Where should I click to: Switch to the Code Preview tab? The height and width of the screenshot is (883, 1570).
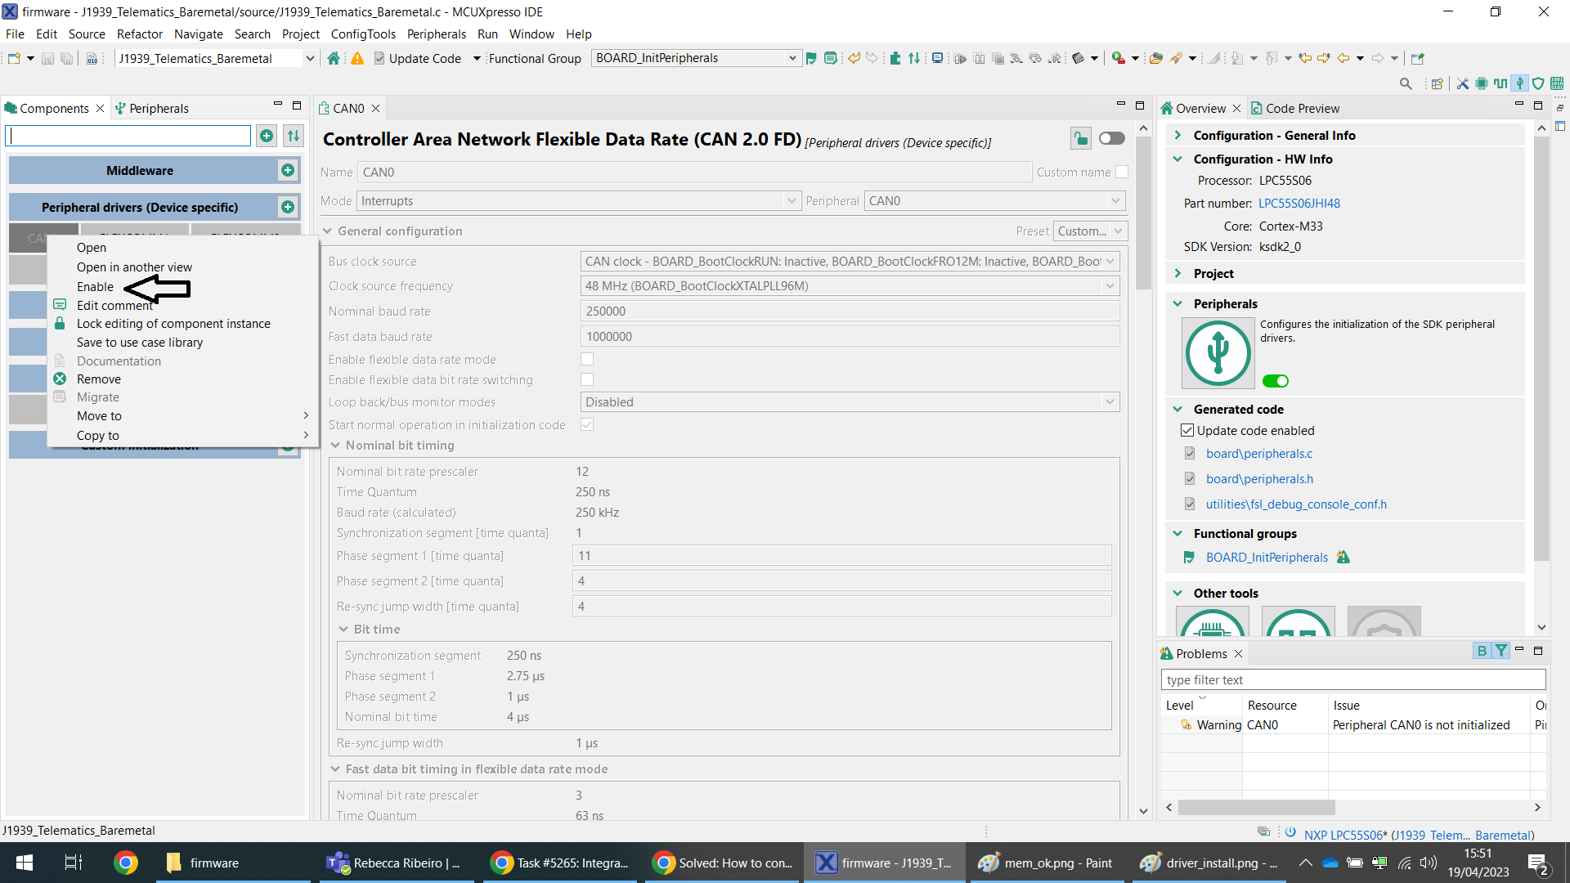(1302, 108)
